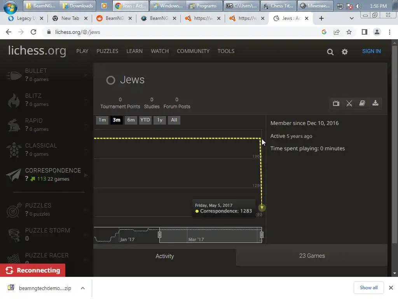Screen dimensions: 398x299
Task: Open lichess preferences gear icon
Action: [x=344, y=52]
